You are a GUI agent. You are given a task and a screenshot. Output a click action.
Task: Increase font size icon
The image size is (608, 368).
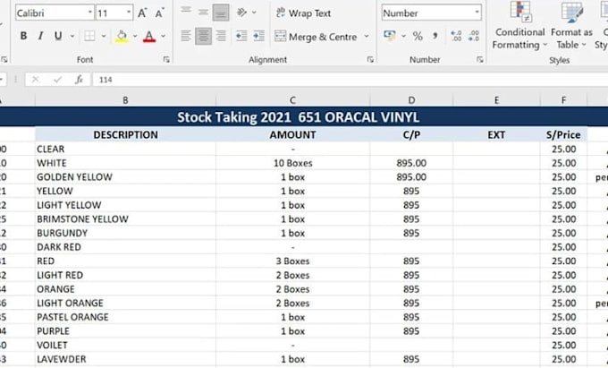coord(142,13)
